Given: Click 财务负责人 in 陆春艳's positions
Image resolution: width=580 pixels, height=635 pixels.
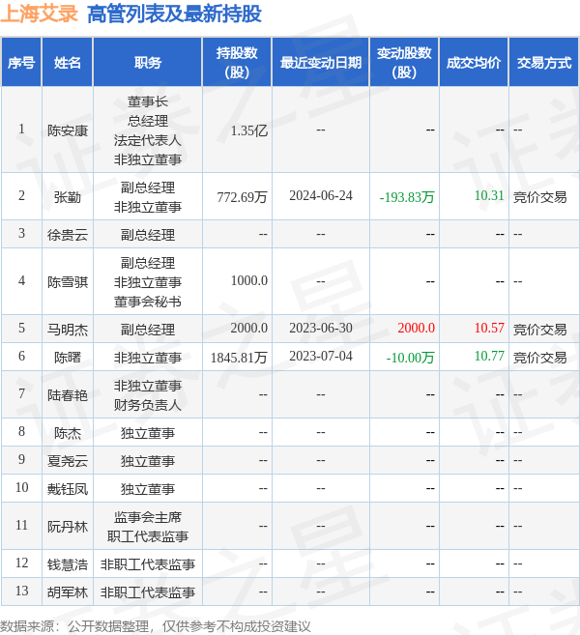Looking at the screenshot, I should [x=148, y=405].
